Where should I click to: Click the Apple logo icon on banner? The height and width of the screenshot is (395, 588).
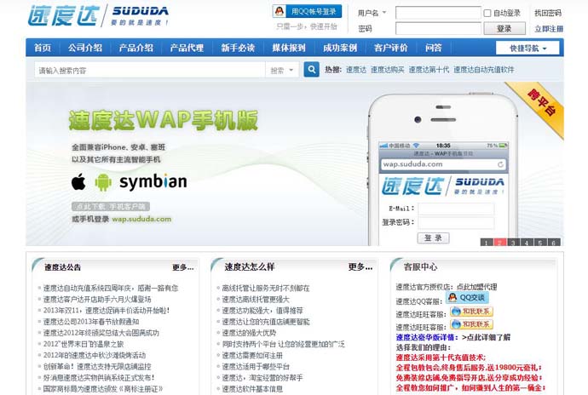click(x=79, y=181)
